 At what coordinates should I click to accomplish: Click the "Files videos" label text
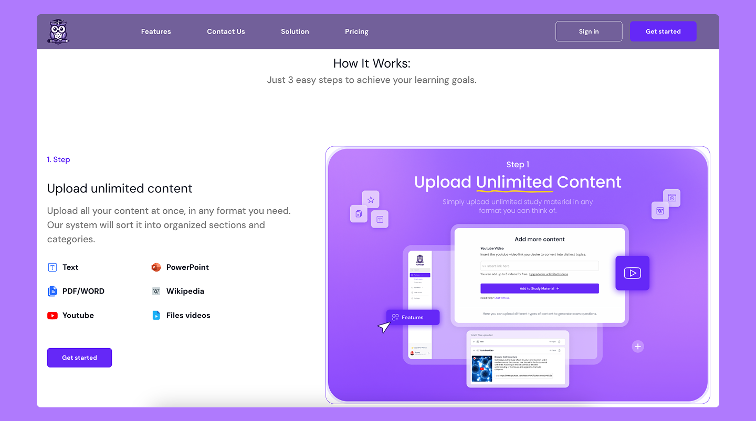tap(188, 315)
